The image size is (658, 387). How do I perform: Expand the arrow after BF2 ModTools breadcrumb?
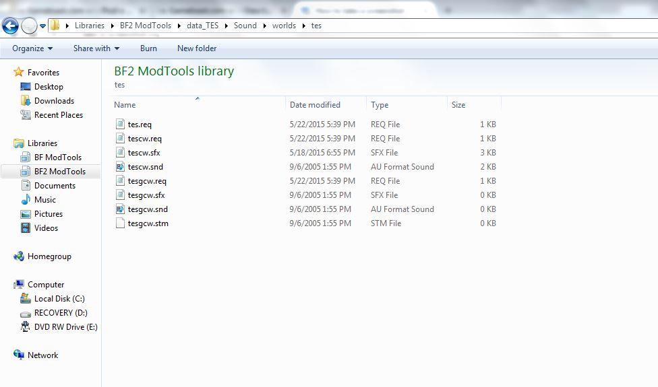pyautogui.click(x=179, y=26)
